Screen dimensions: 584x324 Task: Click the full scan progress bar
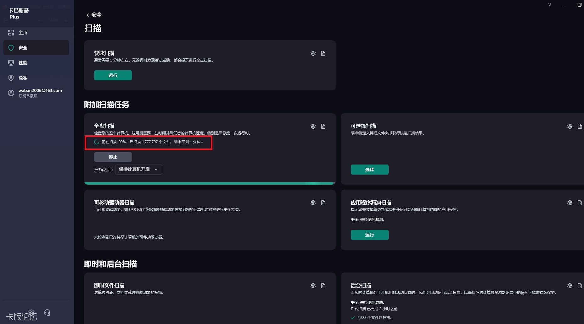coord(210,183)
